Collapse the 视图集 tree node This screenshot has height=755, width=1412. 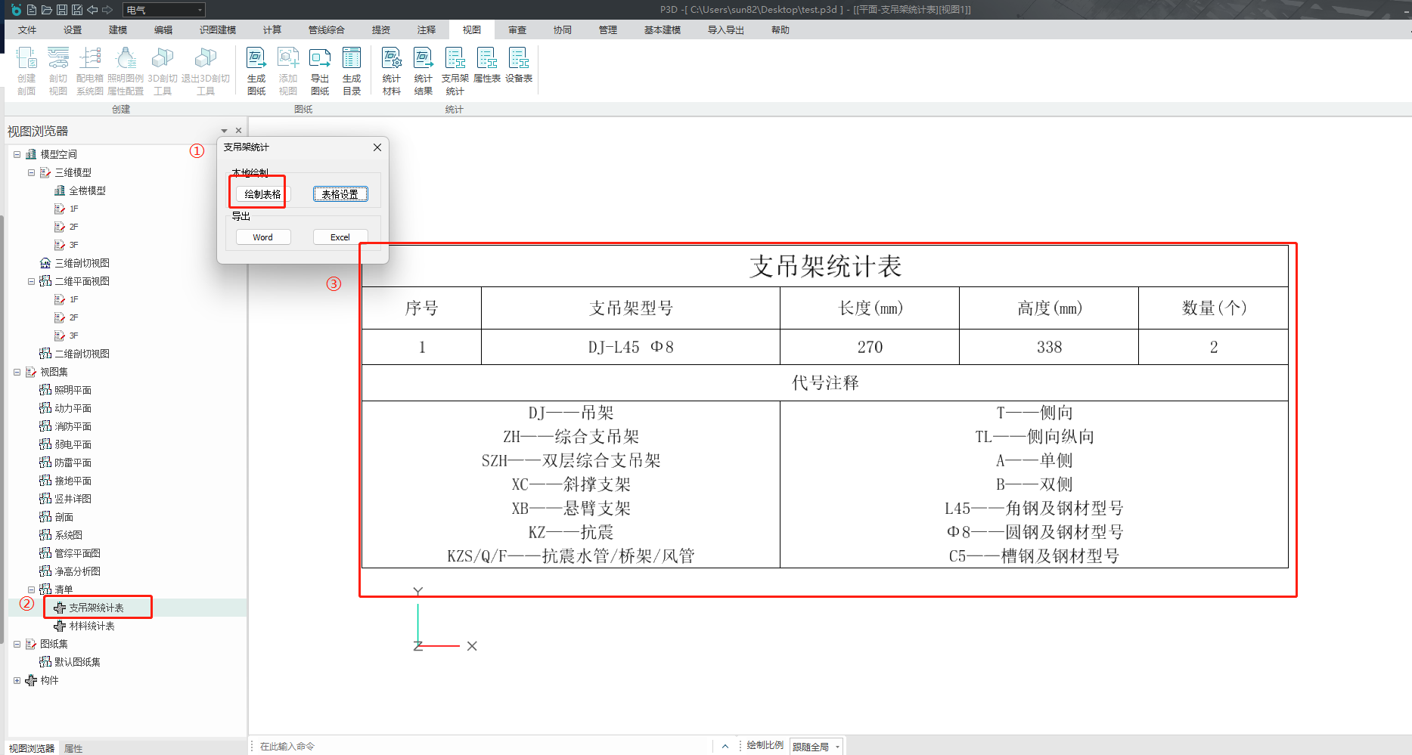(x=17, y=372)
